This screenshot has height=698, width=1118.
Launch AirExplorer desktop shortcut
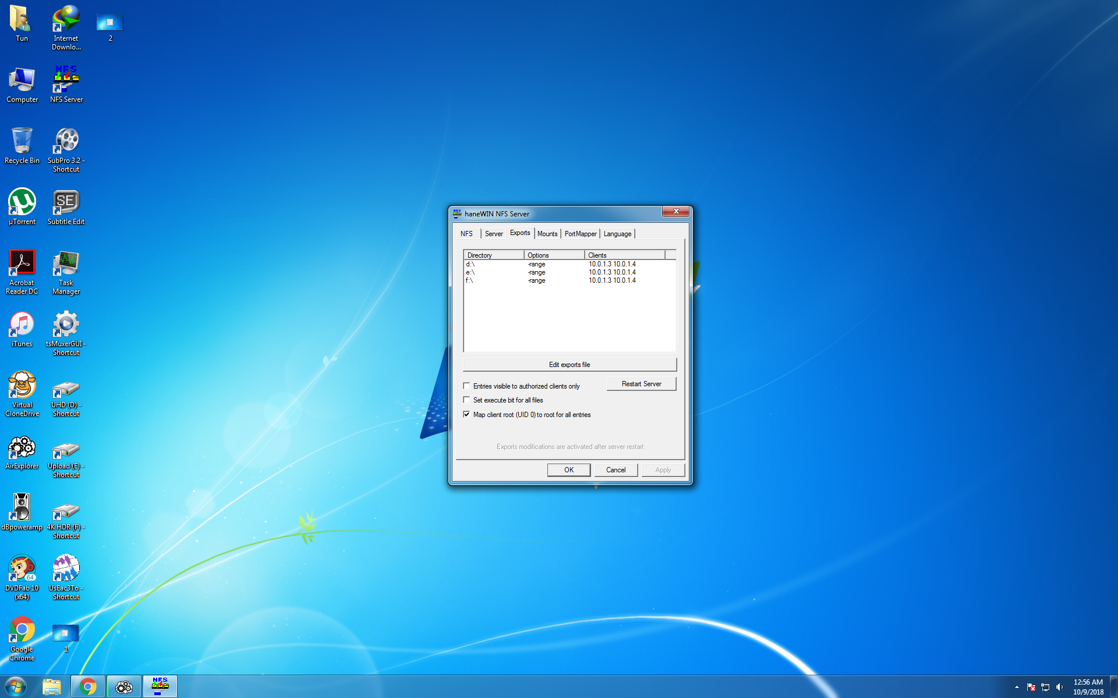(x=22, y=451)
